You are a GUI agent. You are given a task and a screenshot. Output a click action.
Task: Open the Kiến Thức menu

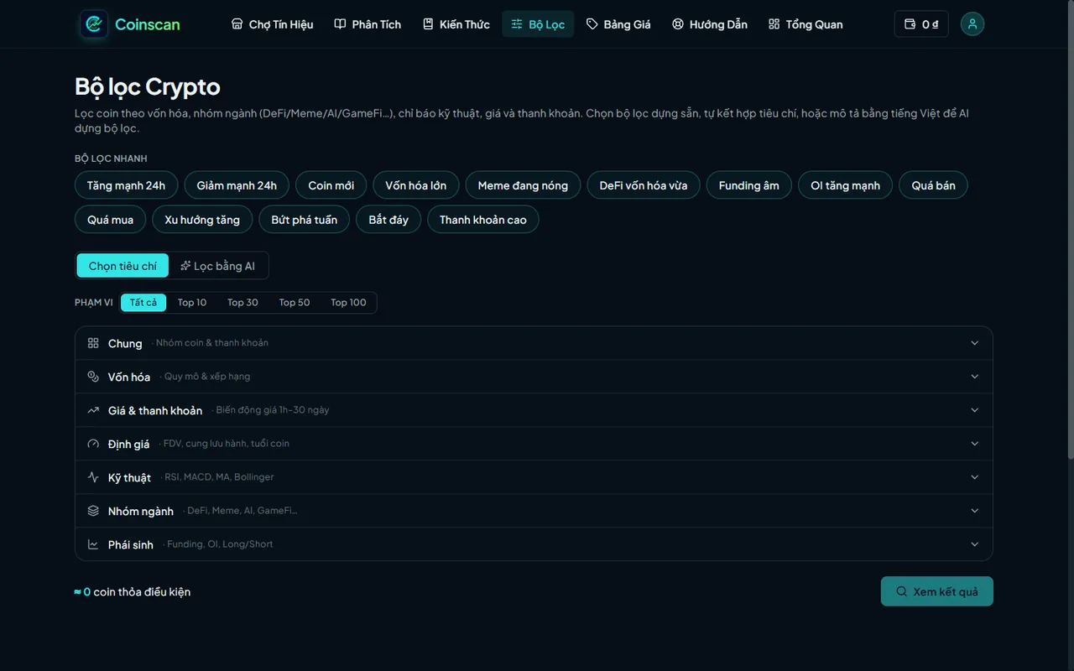click(x=456, y=24)
